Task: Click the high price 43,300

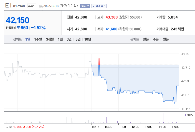Action: 112,17
